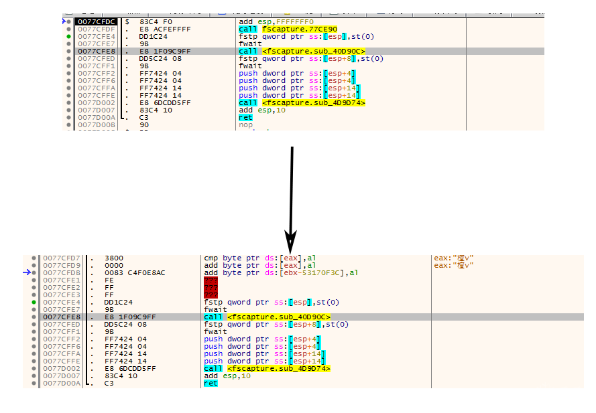The height and width of the screenshot is (413, 596).
Task: Select 'add byte ptr ds:[eax],al' at 0077CFD9
Action: pos(259,265)
